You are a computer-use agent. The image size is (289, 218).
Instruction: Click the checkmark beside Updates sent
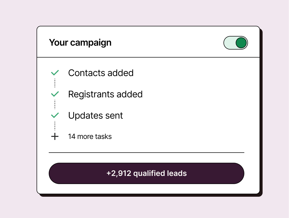point(55,116)
